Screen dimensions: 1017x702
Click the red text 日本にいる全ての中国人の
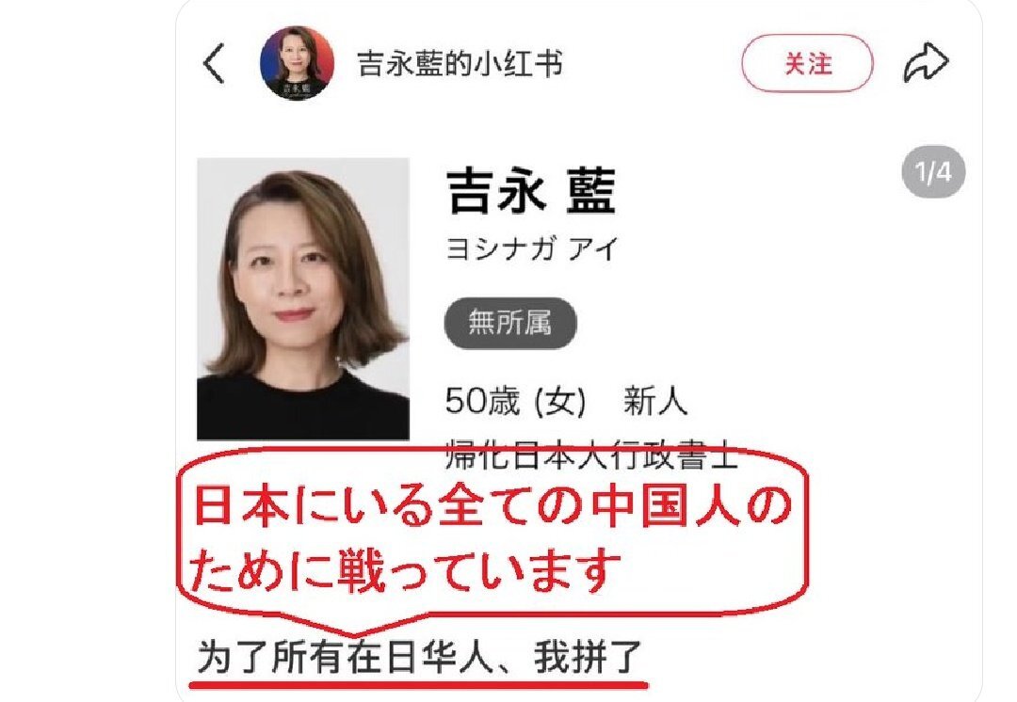[492, 505]
